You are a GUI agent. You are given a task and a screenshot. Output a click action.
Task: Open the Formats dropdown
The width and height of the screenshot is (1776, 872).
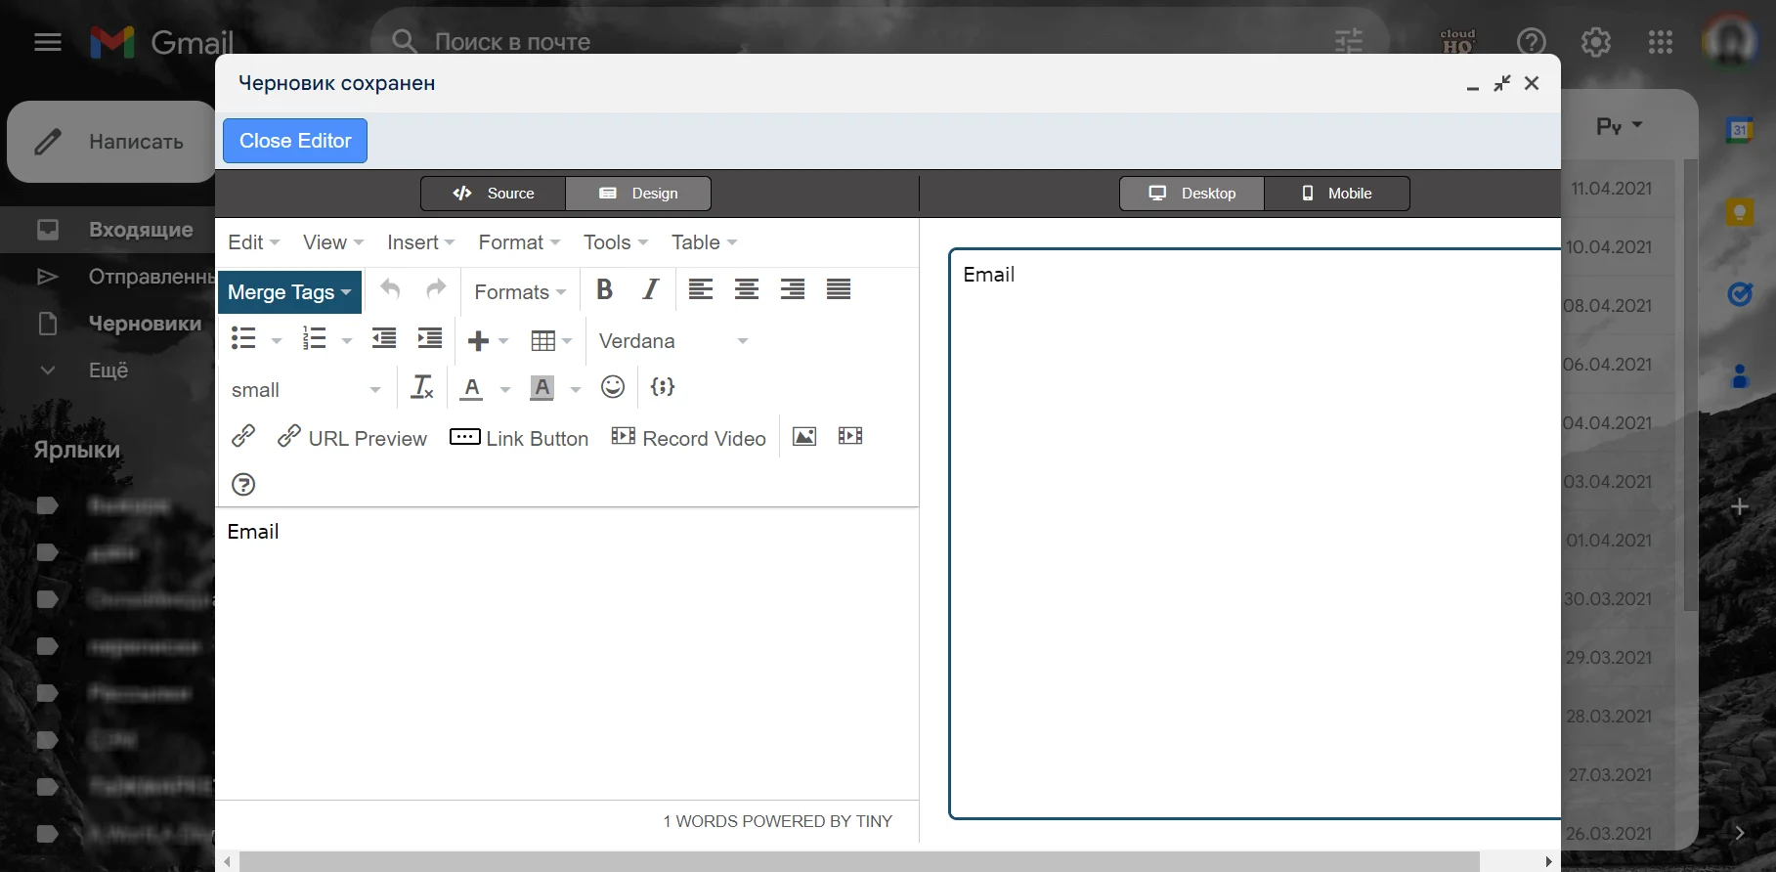[x=520, y=292]
